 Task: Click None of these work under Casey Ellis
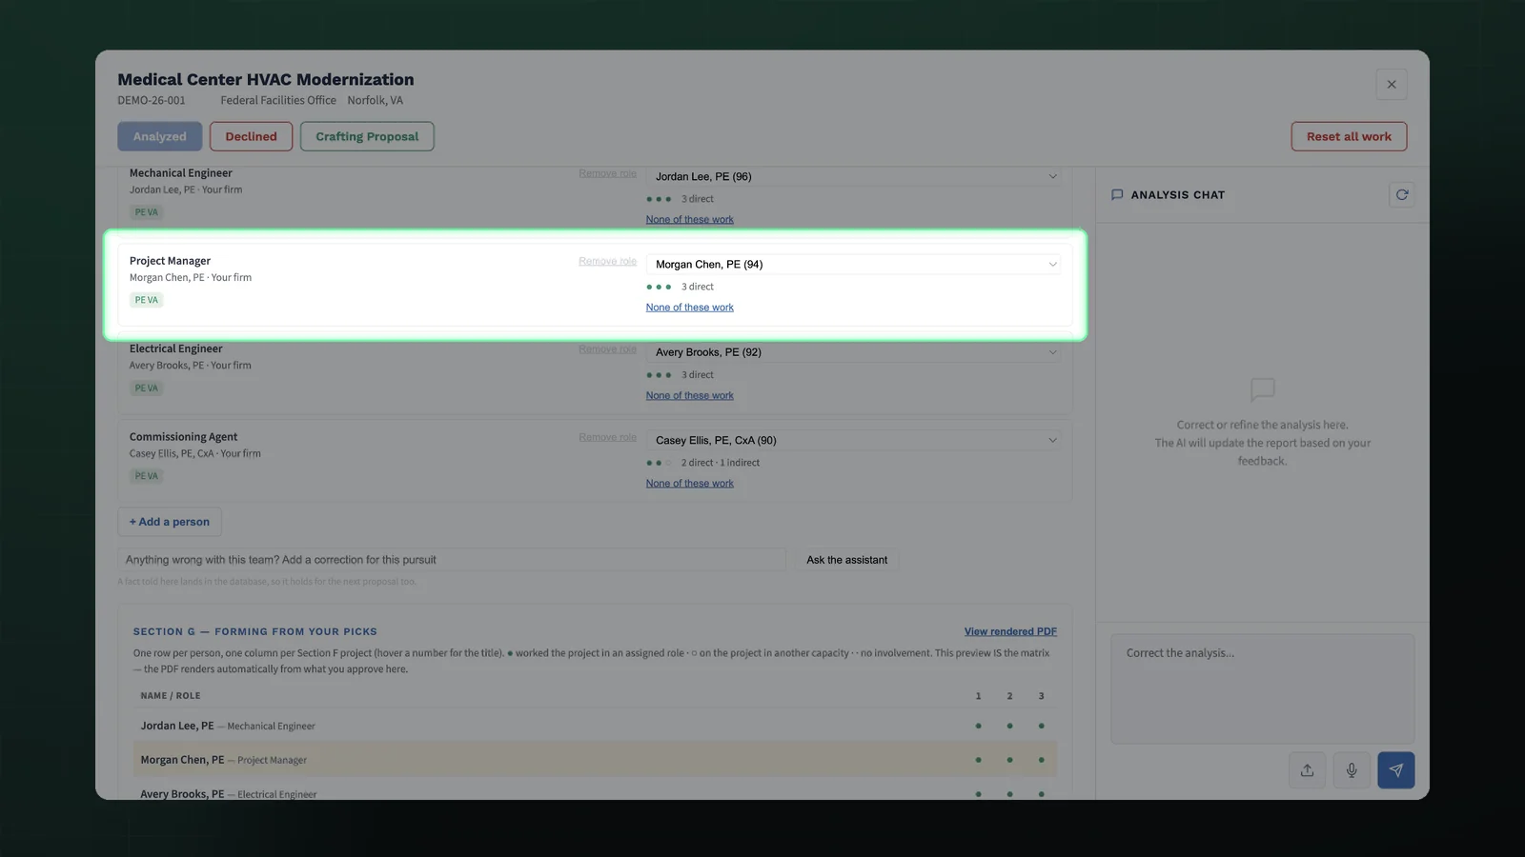click(x=690, y=484)
